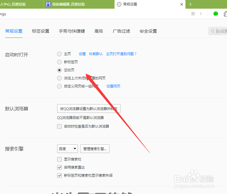Click the forward chevron in address bar

(x=201, y=14)
